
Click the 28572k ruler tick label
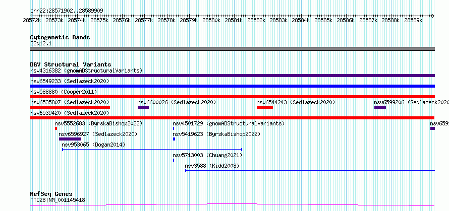pyautogui.click(x=32, y=20)
